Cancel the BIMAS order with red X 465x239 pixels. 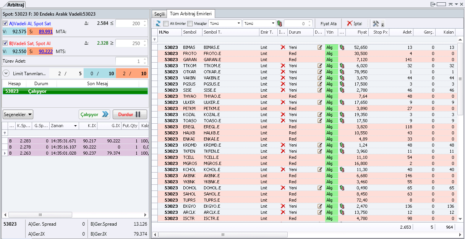point(283,47)
